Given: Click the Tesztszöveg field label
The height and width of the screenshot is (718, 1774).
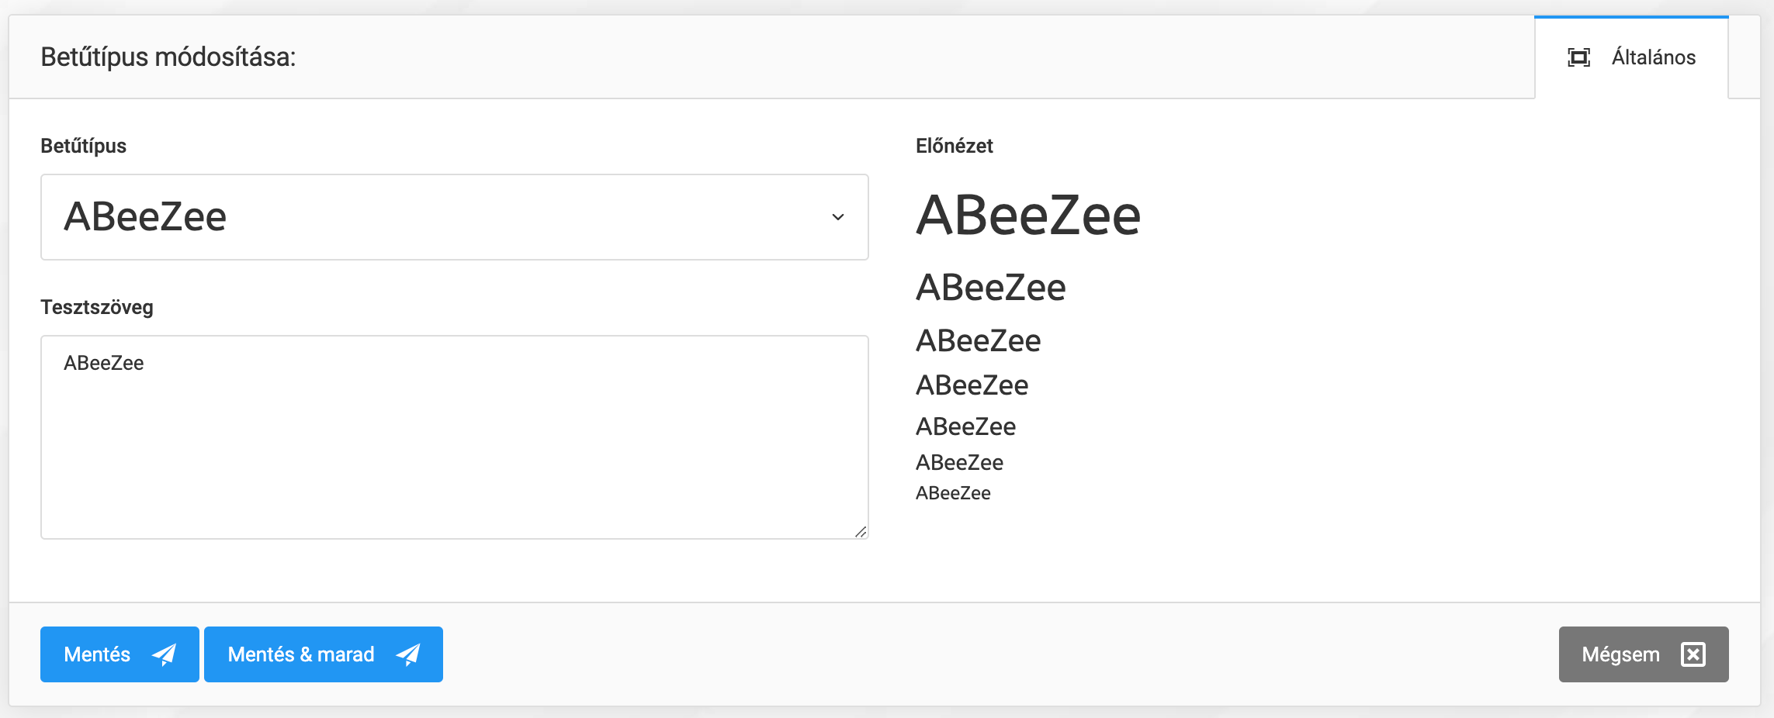Looking at the screenshot, I should [97, 307].
